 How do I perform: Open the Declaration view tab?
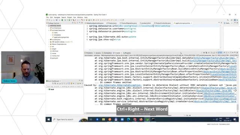[107, 53]
